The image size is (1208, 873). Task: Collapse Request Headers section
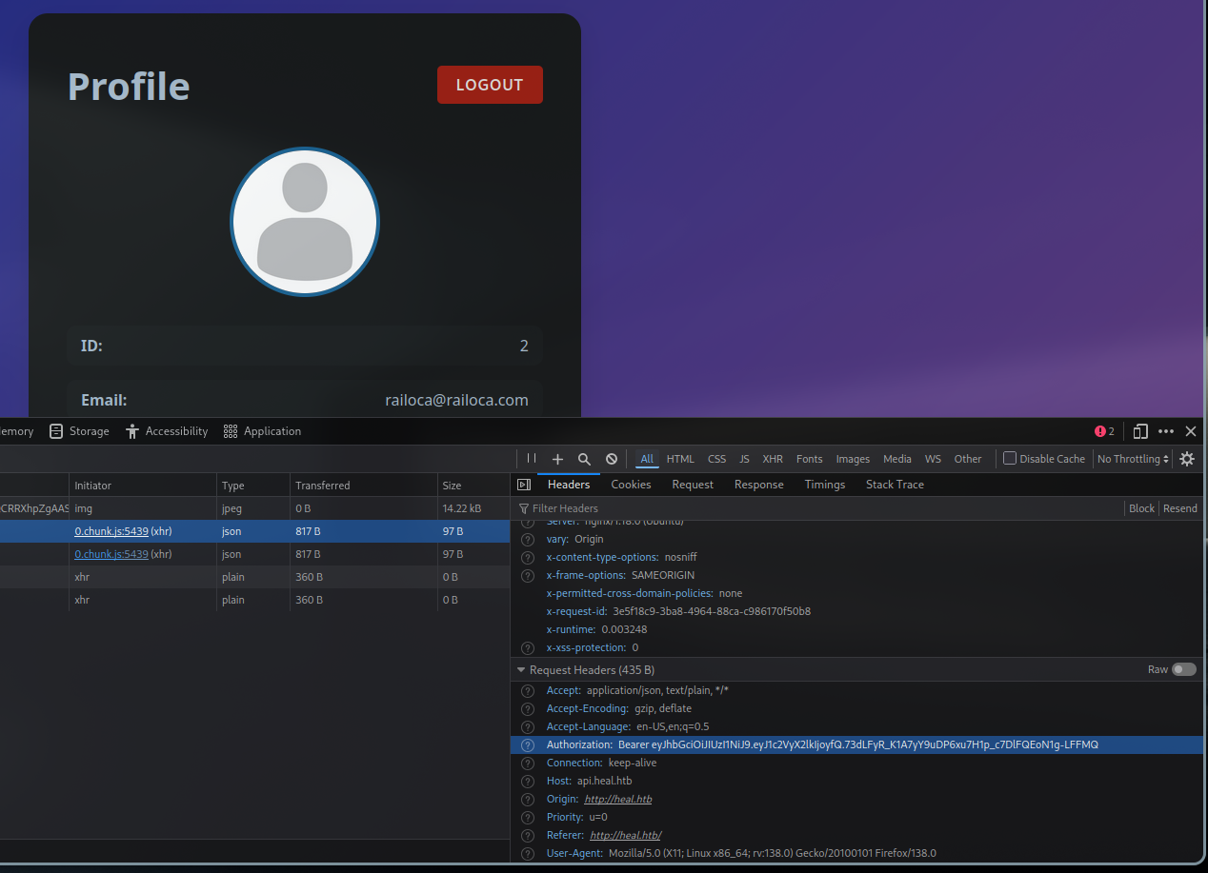pos(521,670)
